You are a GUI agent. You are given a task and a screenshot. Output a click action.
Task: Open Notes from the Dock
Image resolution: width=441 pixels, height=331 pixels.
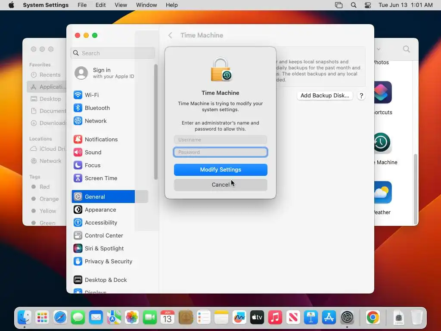[221, 318]
